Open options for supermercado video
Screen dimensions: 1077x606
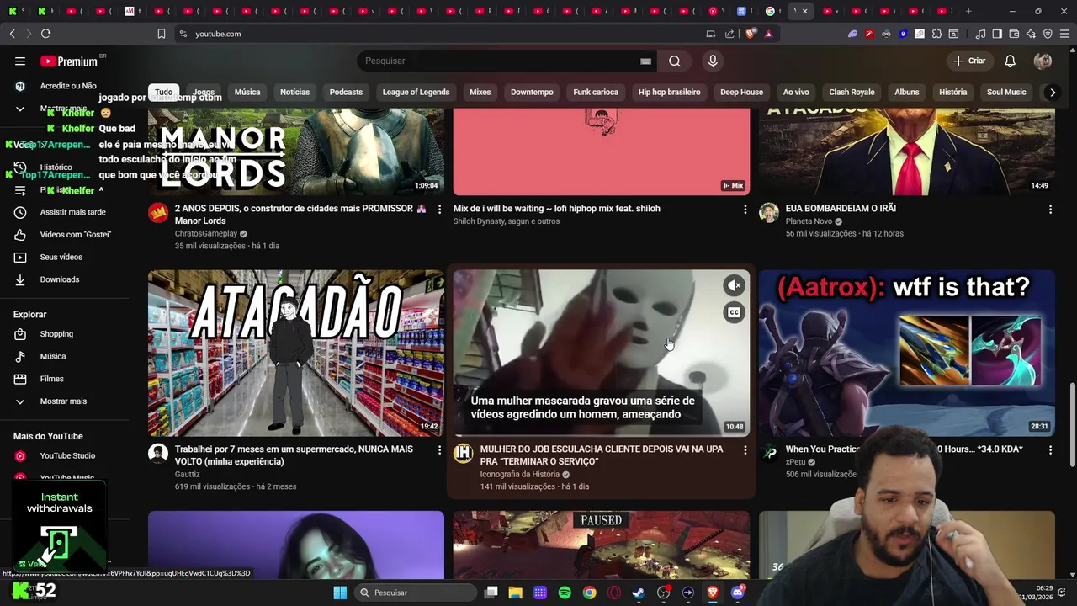point(439,450)
